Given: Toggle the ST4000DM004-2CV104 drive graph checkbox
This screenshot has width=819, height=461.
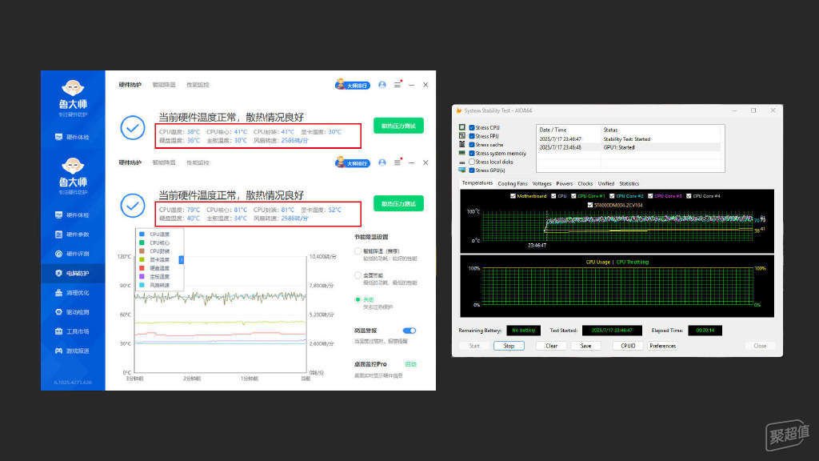Looking at the screenshot, I should (590, 205).
